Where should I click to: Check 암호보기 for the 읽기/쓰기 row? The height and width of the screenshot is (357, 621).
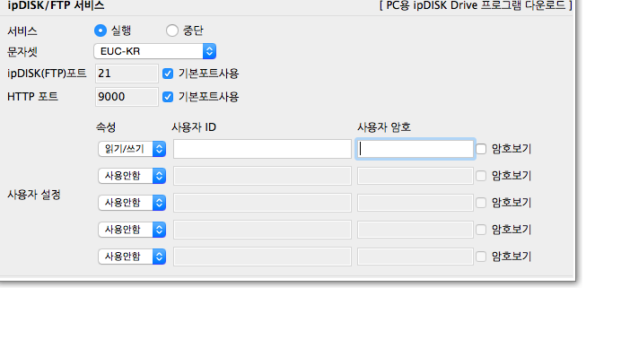(481, 149)
